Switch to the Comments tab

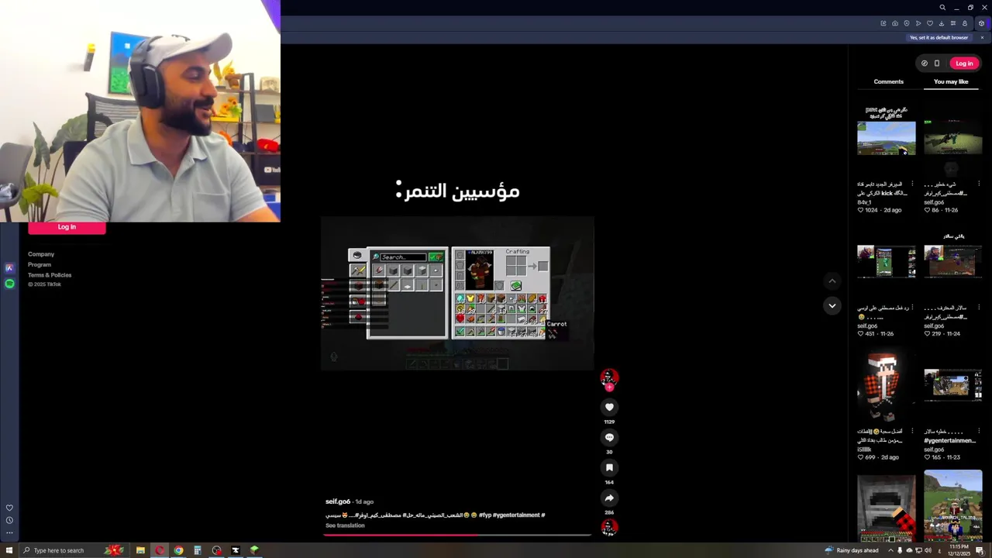pos(889,81)
